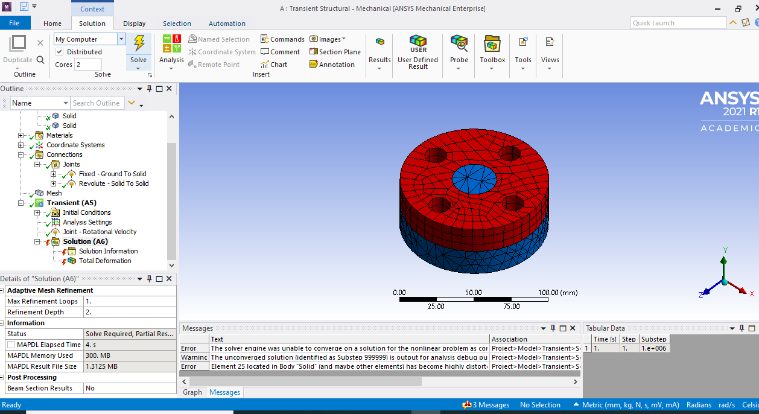This screenshot has height=414, width=759.
Task: Open the Probe tool
Action: (459, 43)
